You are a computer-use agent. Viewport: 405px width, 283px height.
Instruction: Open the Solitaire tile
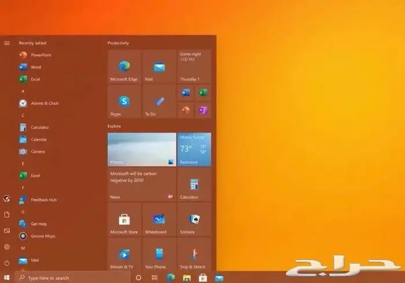point(194,219)
